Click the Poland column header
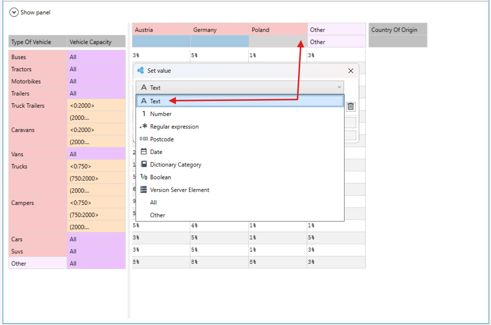Viewport: 491px width, 325px height. (278, 30)
